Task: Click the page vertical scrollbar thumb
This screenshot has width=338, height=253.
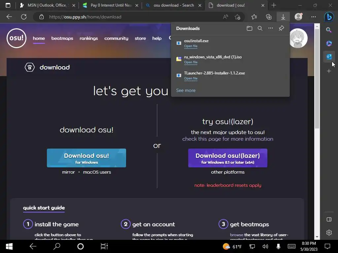Action: (317, 79)
